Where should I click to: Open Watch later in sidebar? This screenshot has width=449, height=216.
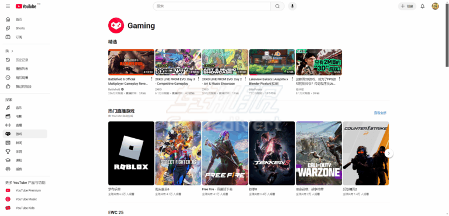[x=25, y=77]
